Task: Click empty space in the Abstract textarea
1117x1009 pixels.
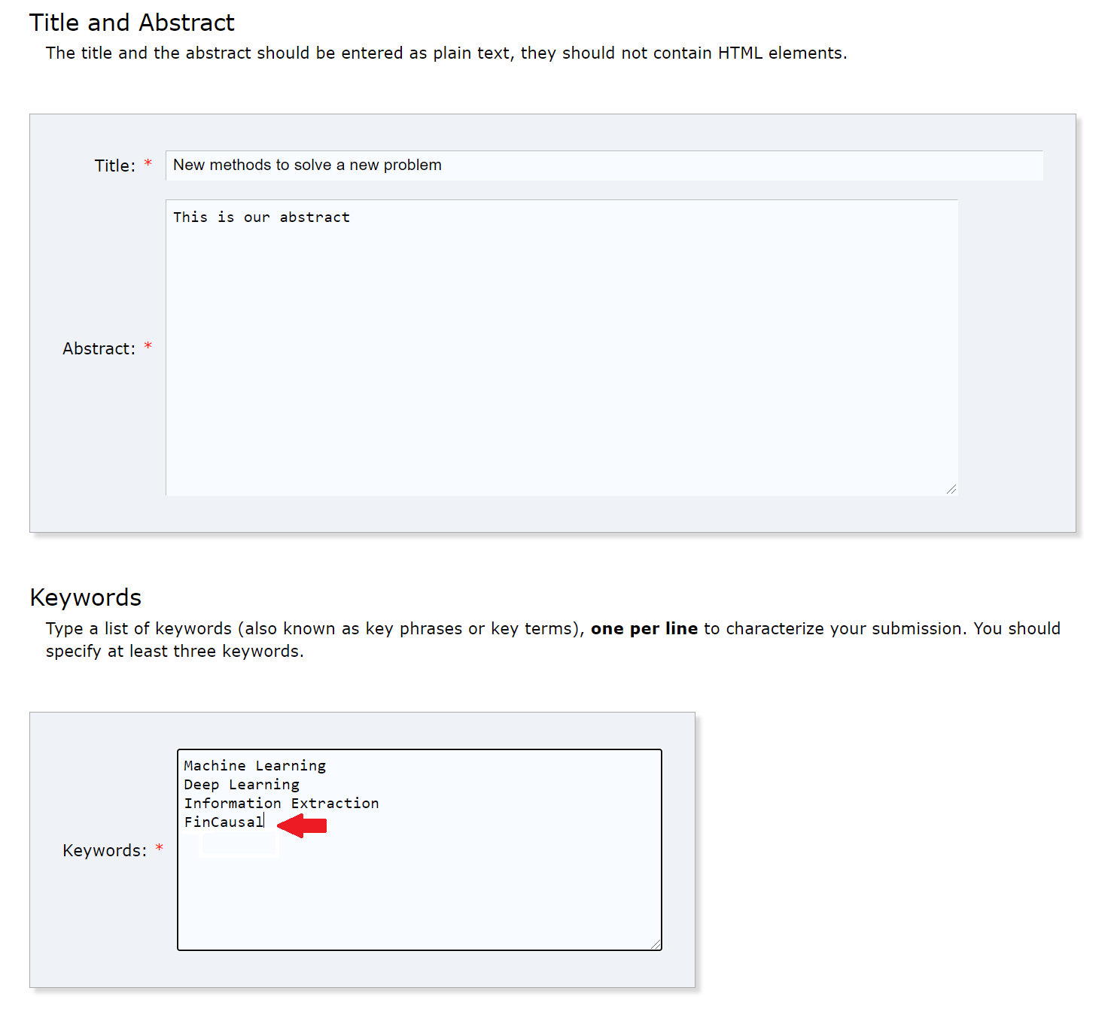Action: point(561,361)
